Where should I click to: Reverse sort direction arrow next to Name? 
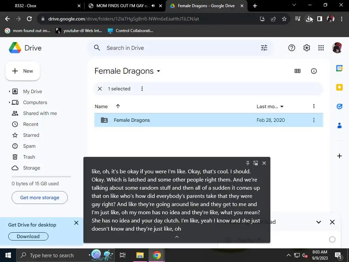tap(118, 106)
